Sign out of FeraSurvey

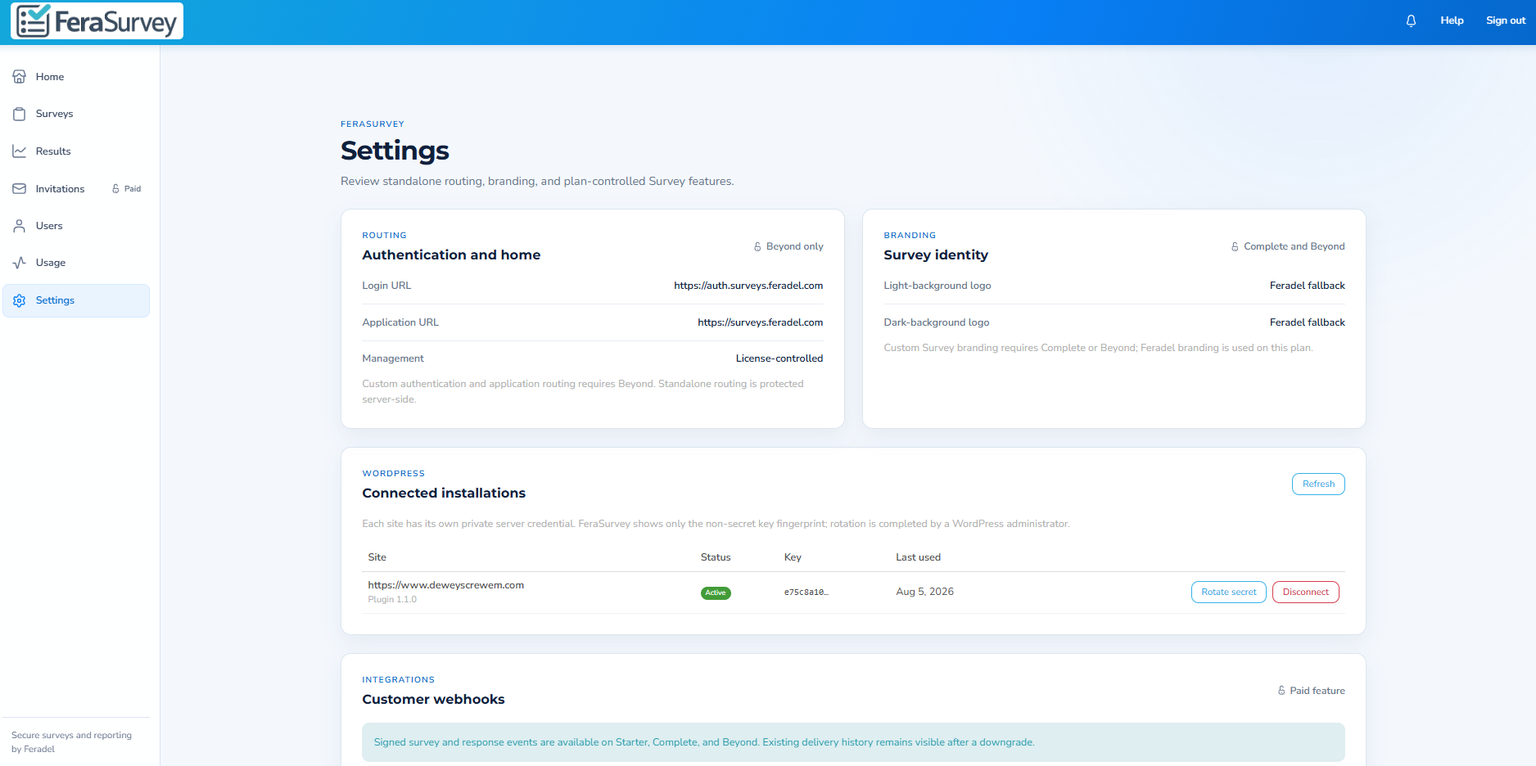1506,20
